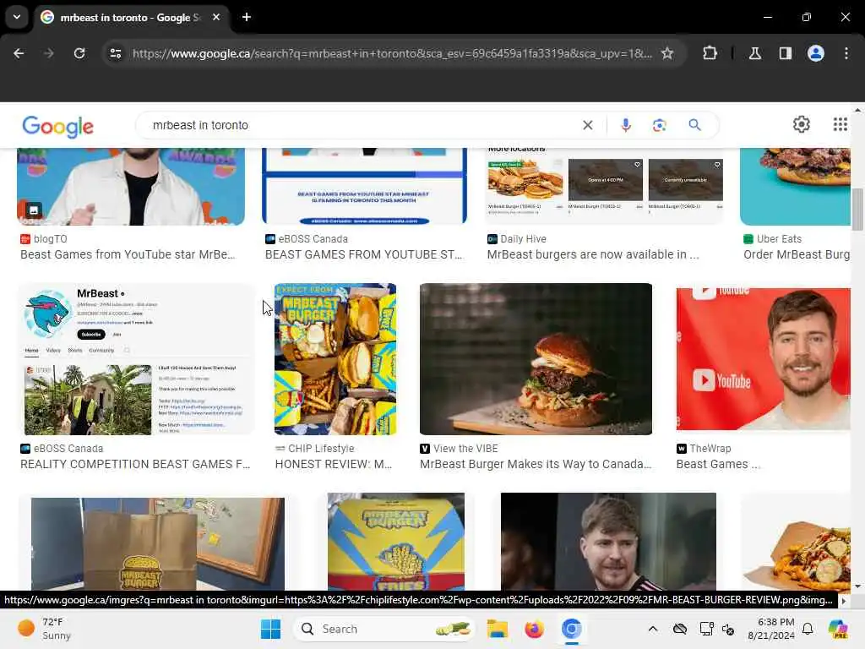Show hidden system tray icons

click(x=653, y=629)
